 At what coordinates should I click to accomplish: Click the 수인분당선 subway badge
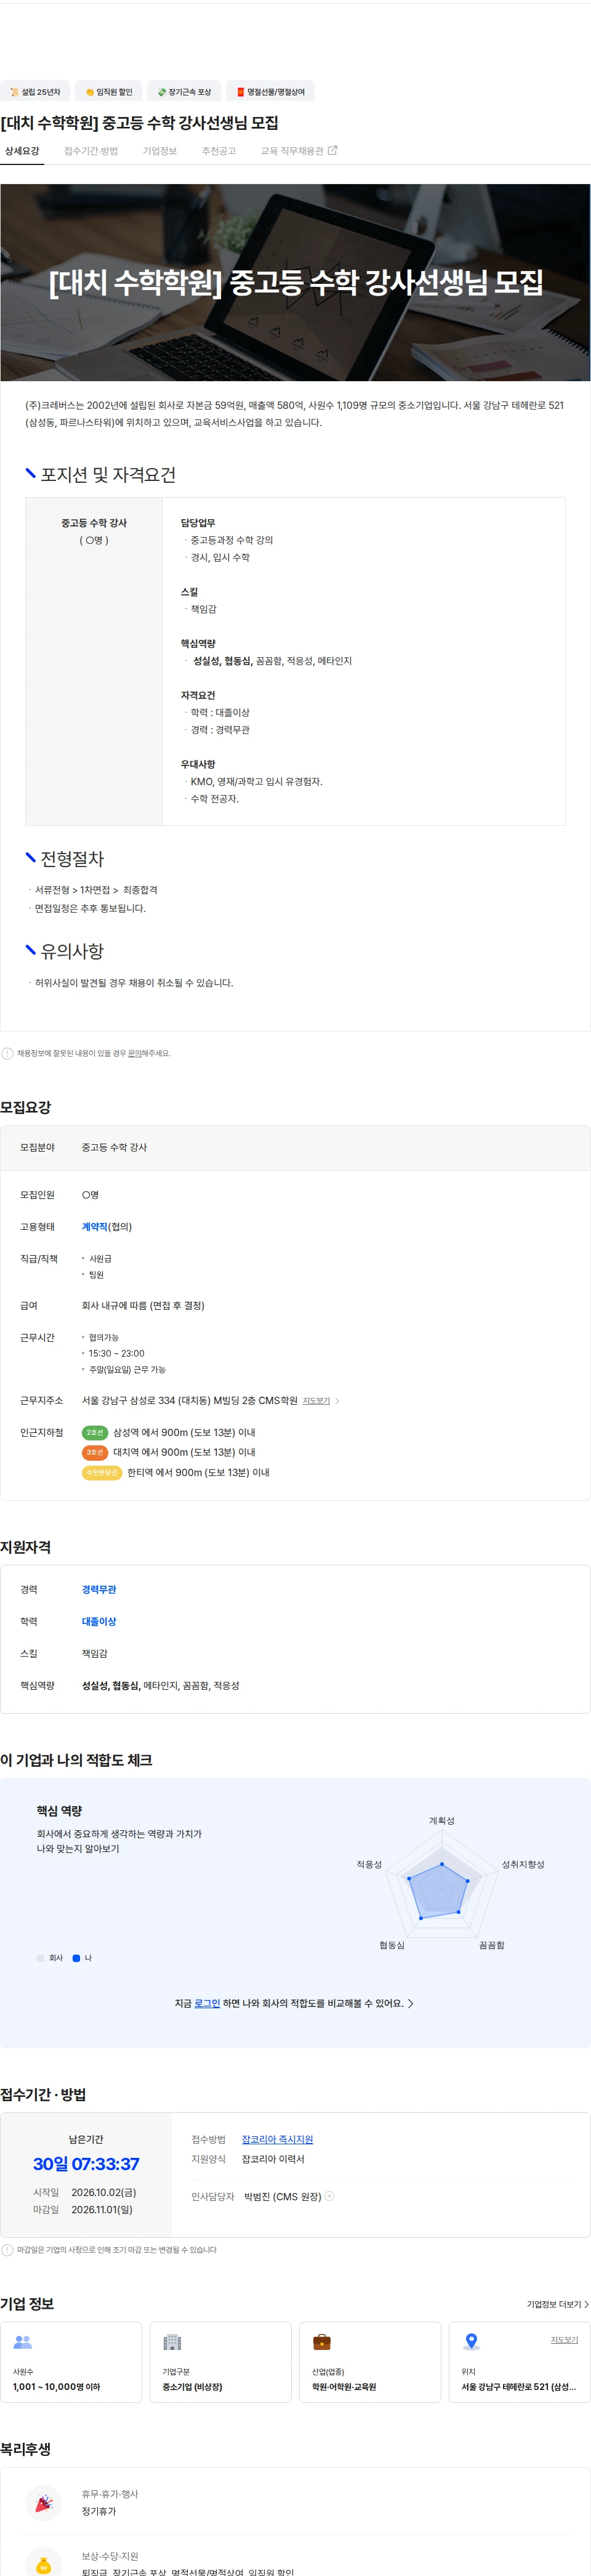pyautogui.click(x=102, y=1473)
